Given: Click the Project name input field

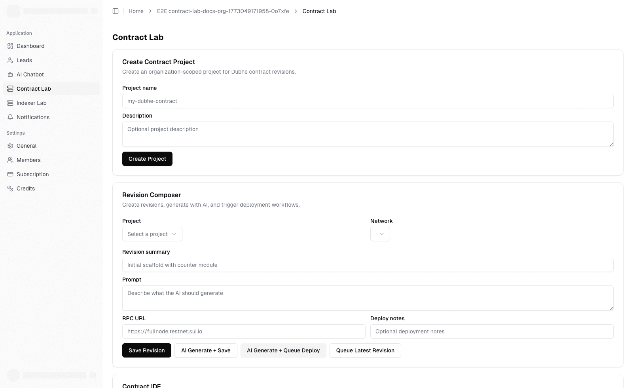Looking at the screenshot, I should (x=368, y=101).
